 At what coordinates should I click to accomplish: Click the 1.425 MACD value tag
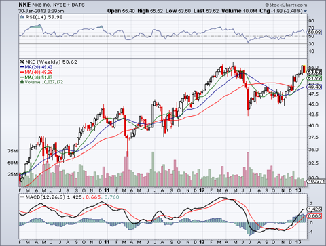point(314,209)
